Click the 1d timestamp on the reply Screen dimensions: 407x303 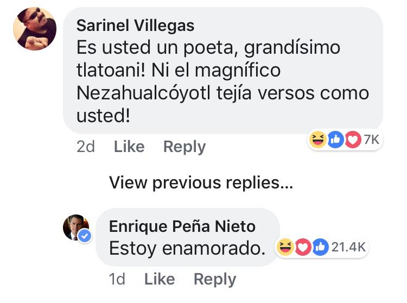click(117, 279)
